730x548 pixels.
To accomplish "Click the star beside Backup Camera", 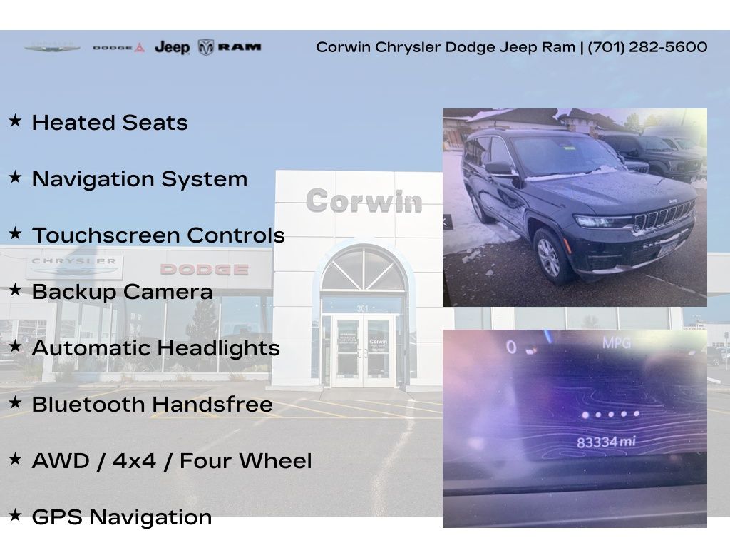I will tap(15, 290).
